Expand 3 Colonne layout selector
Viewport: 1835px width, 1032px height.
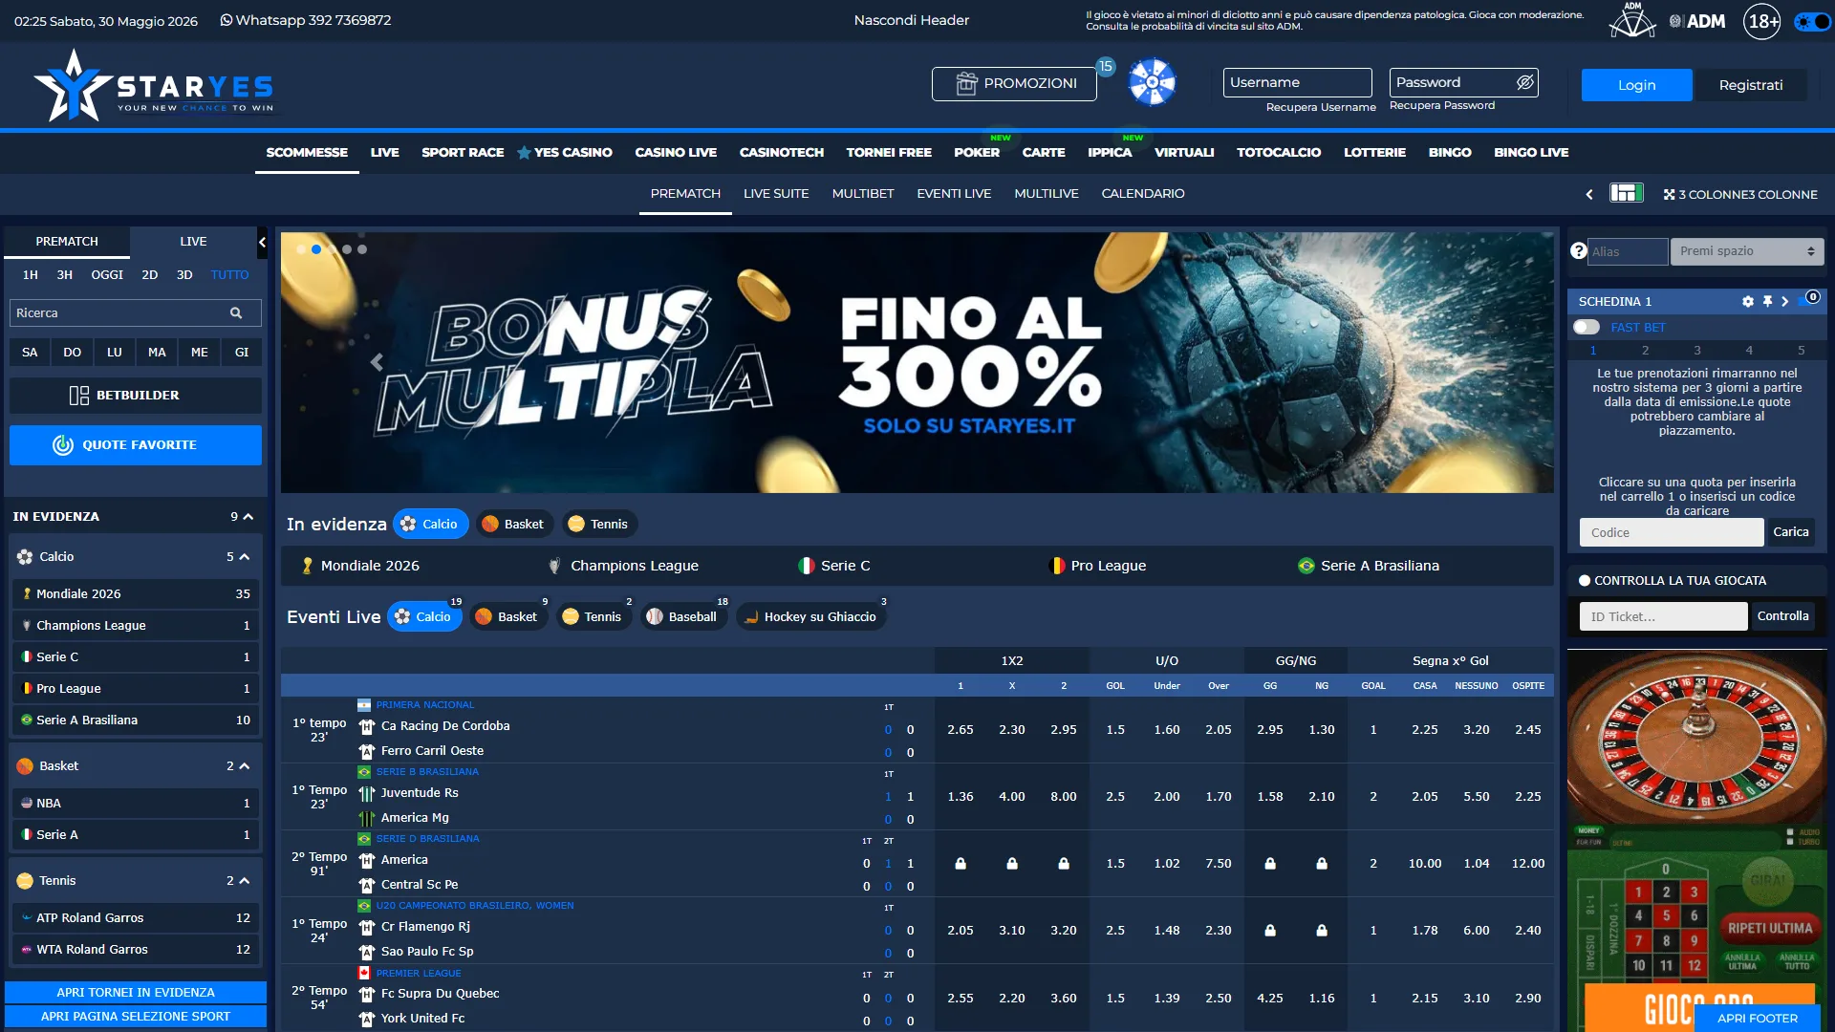click(x=1740, y=194)
